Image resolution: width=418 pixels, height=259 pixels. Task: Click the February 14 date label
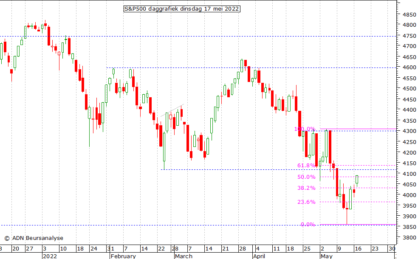click(x=144, y=249)
